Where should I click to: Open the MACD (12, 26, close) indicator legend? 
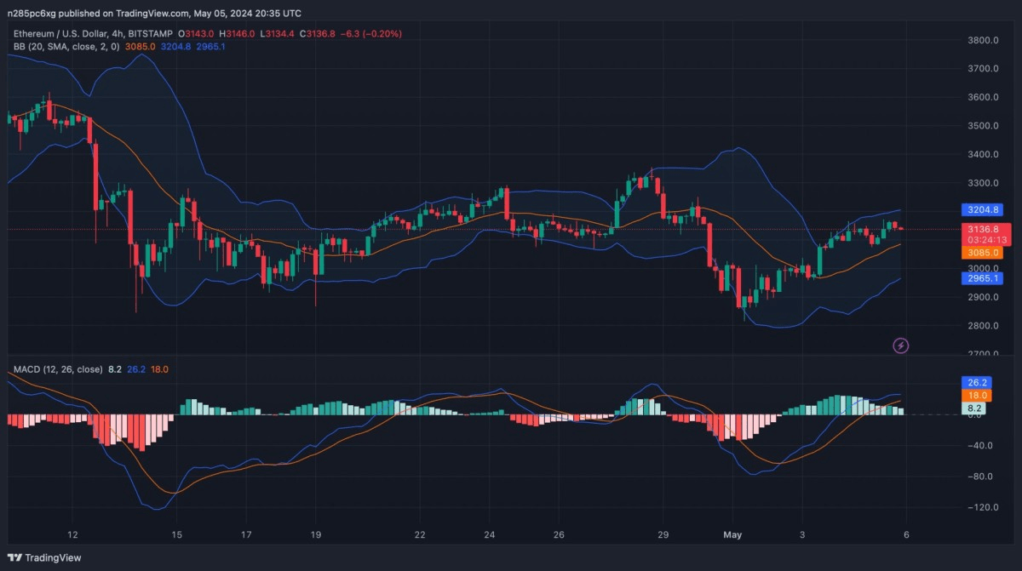click(56, 369)
